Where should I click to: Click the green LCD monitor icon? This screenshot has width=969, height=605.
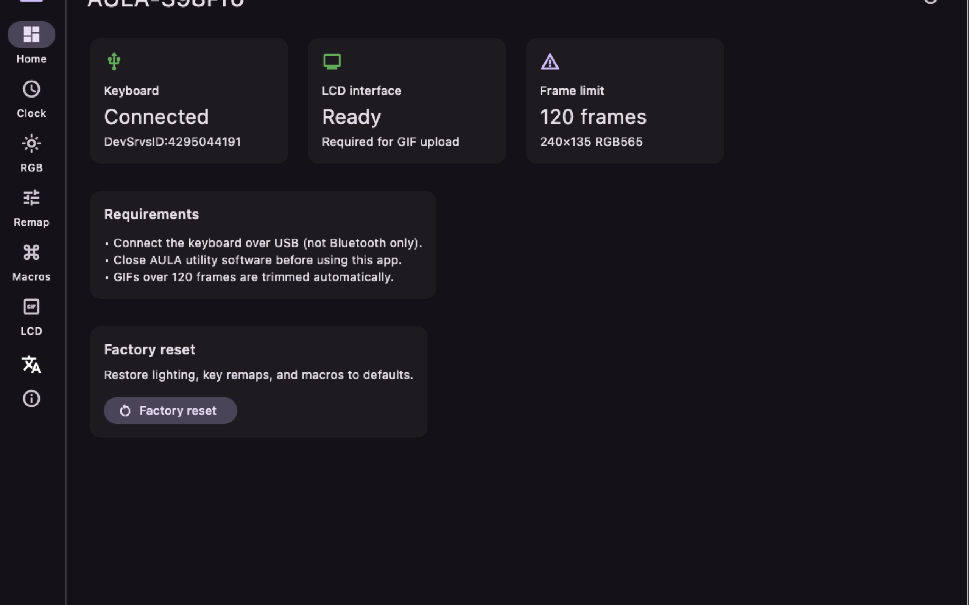(332, 62)
